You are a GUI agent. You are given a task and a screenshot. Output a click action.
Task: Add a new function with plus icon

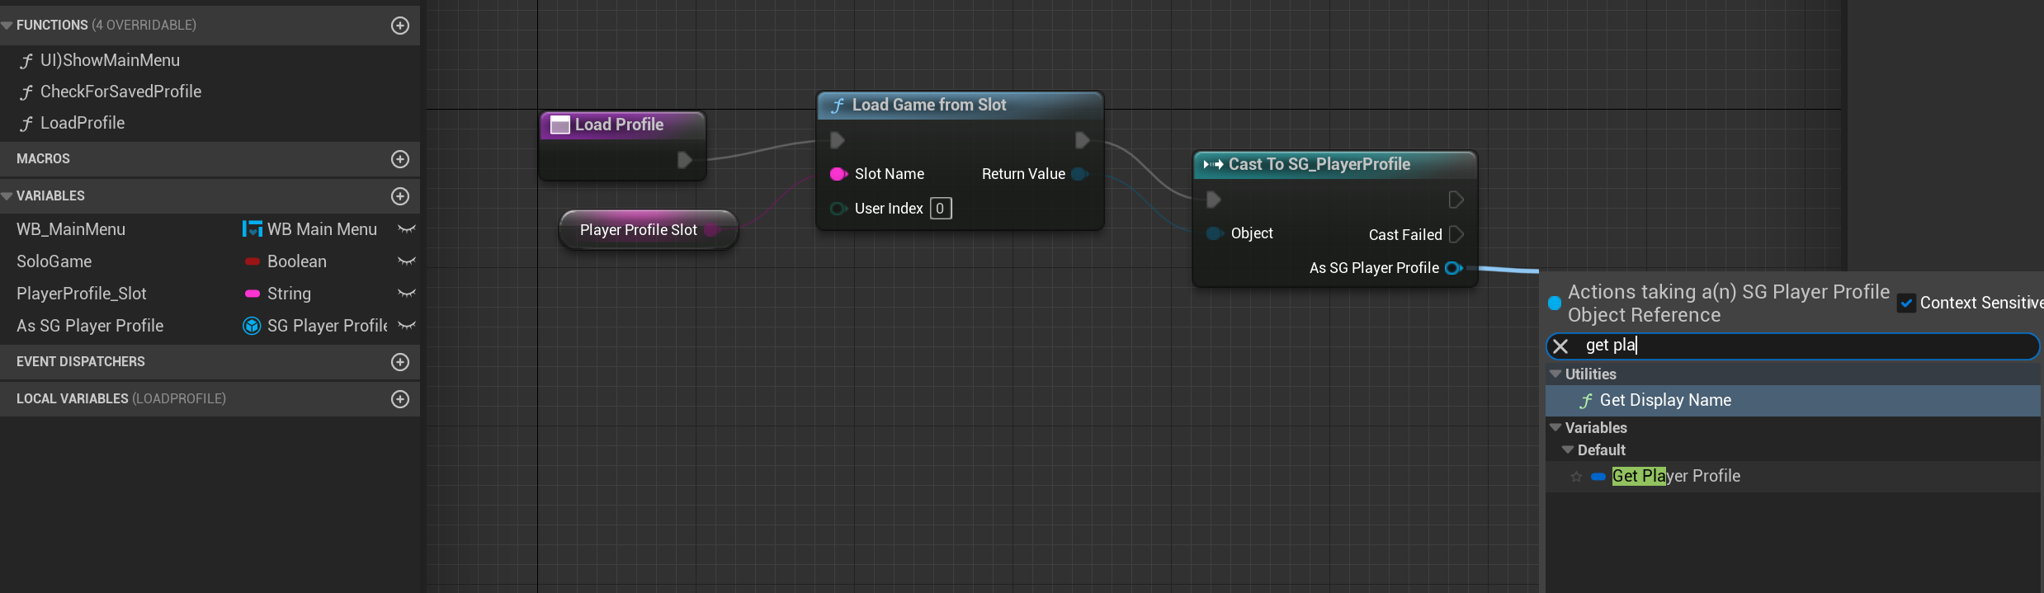click(x=400, y=26)
